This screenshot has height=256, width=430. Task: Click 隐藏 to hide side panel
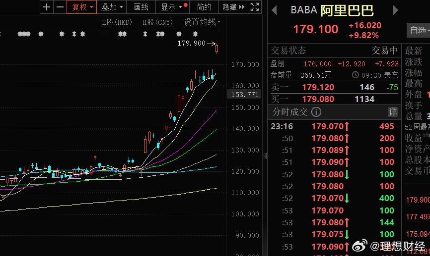[233, 7]
